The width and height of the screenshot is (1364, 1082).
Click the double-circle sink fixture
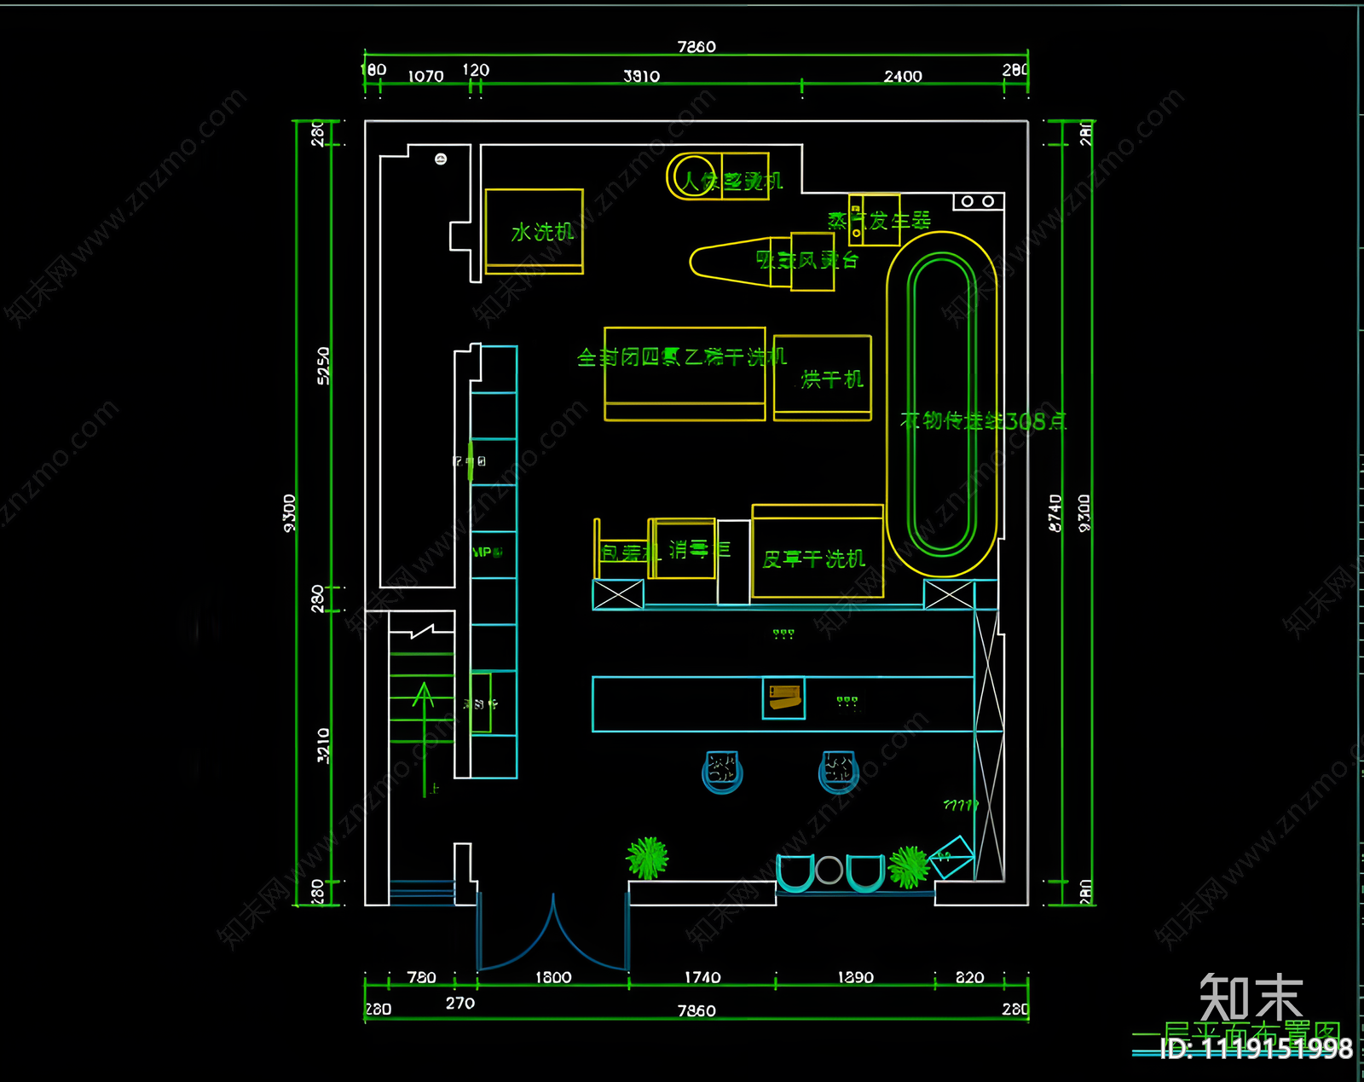978,201
